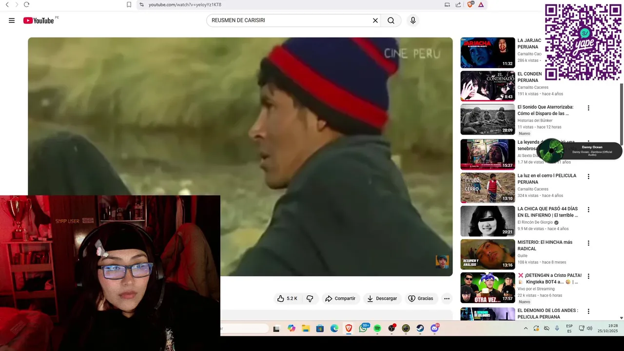Open the volume speaker icon in tray
624x351 pixels.
[589, 329]
